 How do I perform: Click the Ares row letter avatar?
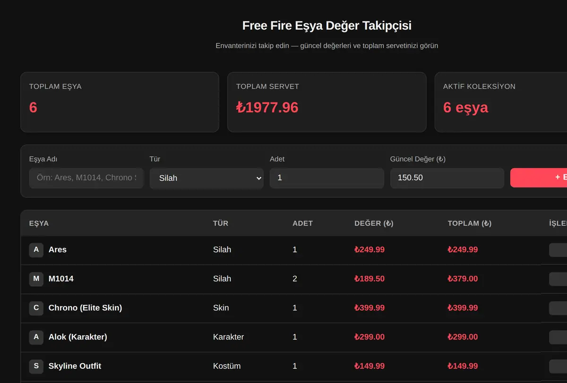pyautogui.click(x=36, y=250)
